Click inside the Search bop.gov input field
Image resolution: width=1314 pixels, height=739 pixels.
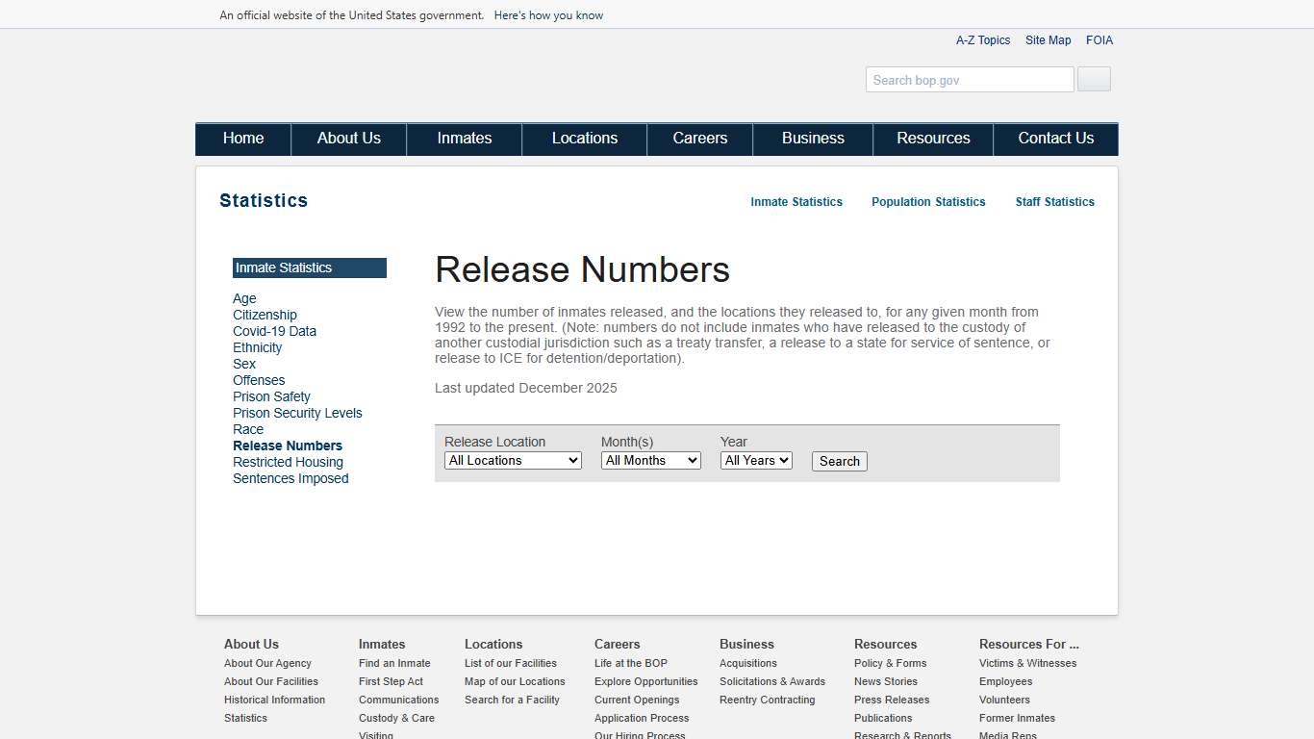point(969,79)
